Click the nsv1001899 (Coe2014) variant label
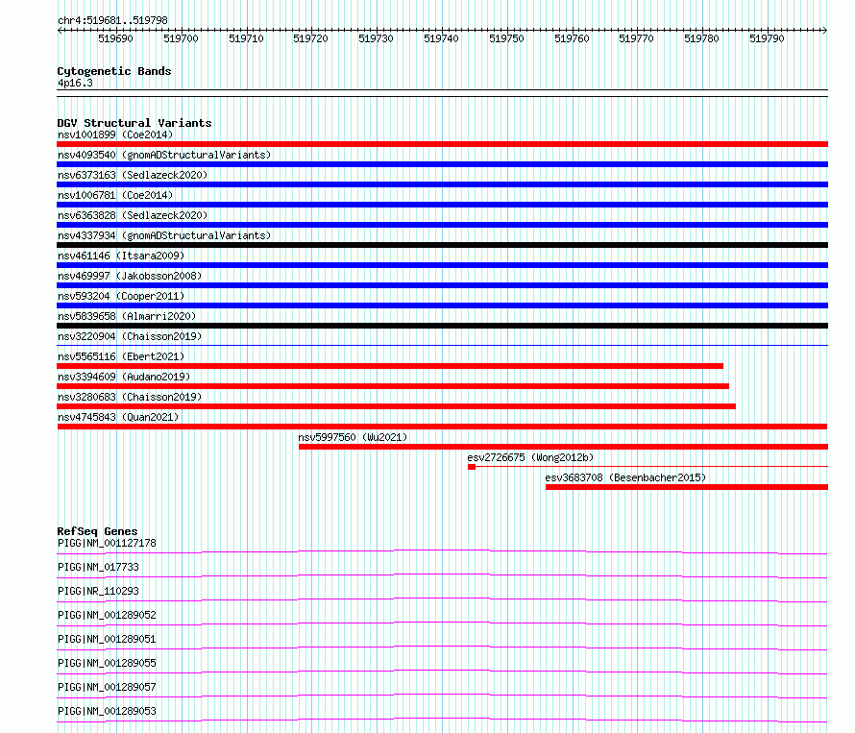Screen dimensions: 855x733 click(115, 134)
